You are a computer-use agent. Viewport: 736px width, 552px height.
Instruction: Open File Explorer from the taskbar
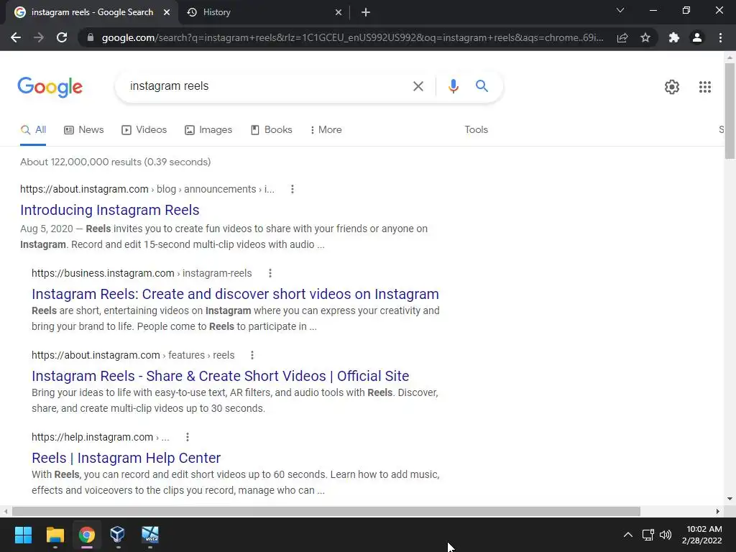[x=55, y=535]
